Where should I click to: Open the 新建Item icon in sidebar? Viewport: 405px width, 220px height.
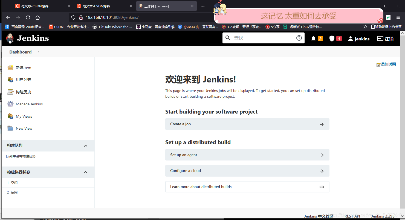10,68
